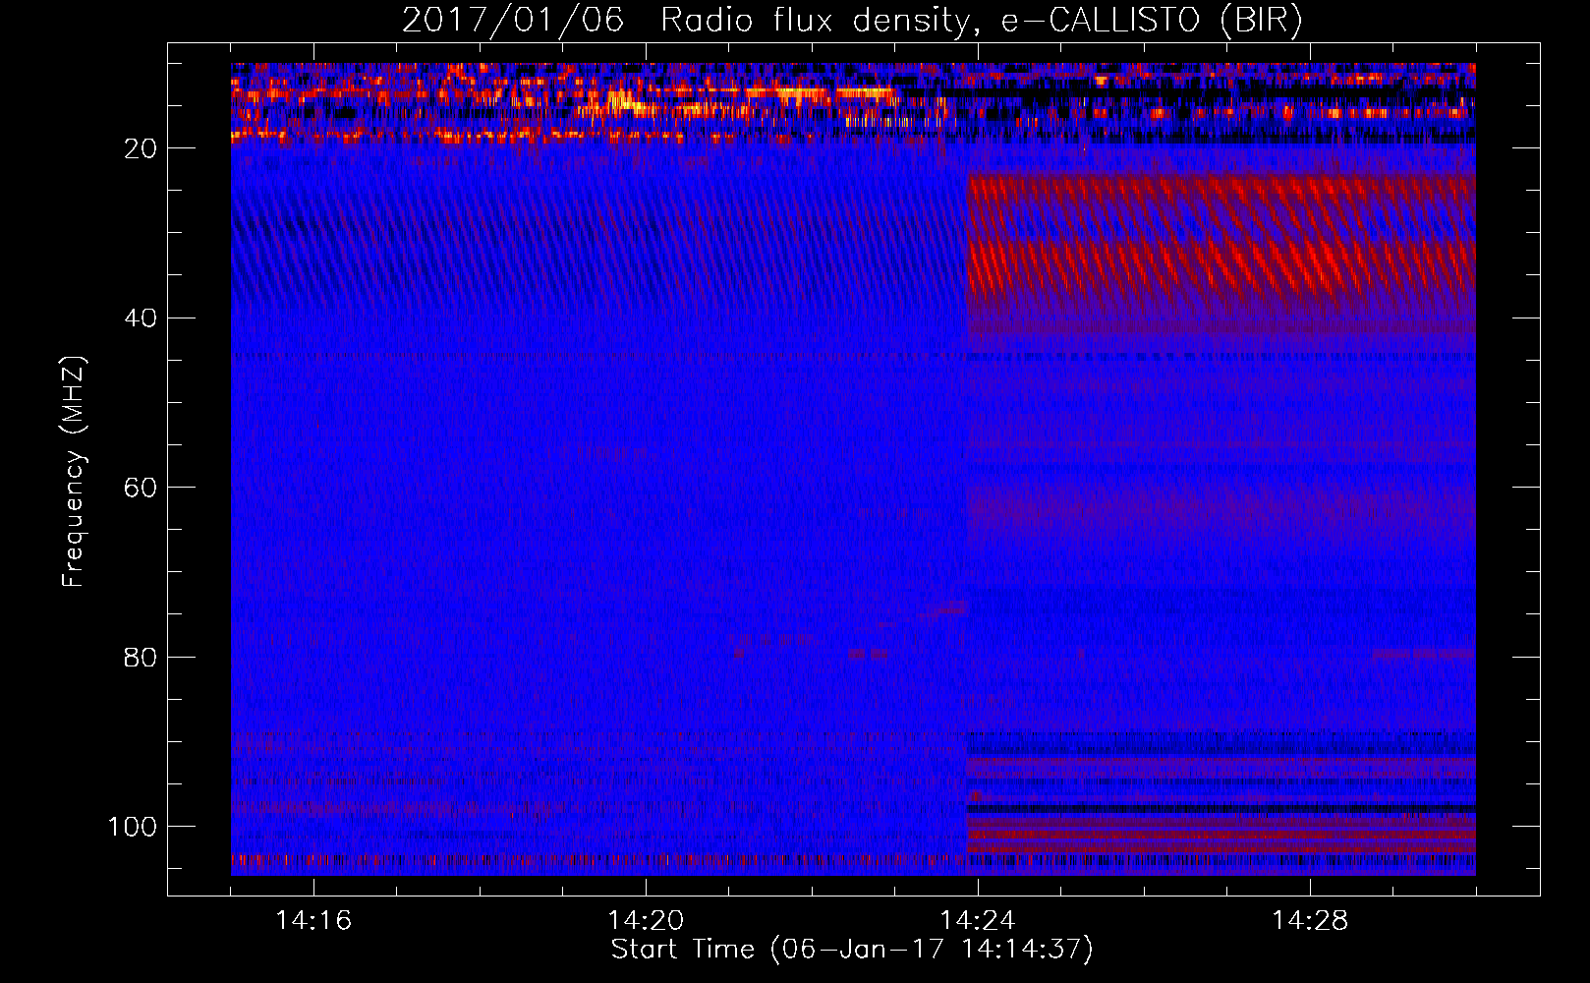Image resolution: width=1590 pixels, height=983 pixels.
Task: Click the 80 MHz frequency tick label
Action: [x=141, y=658]
